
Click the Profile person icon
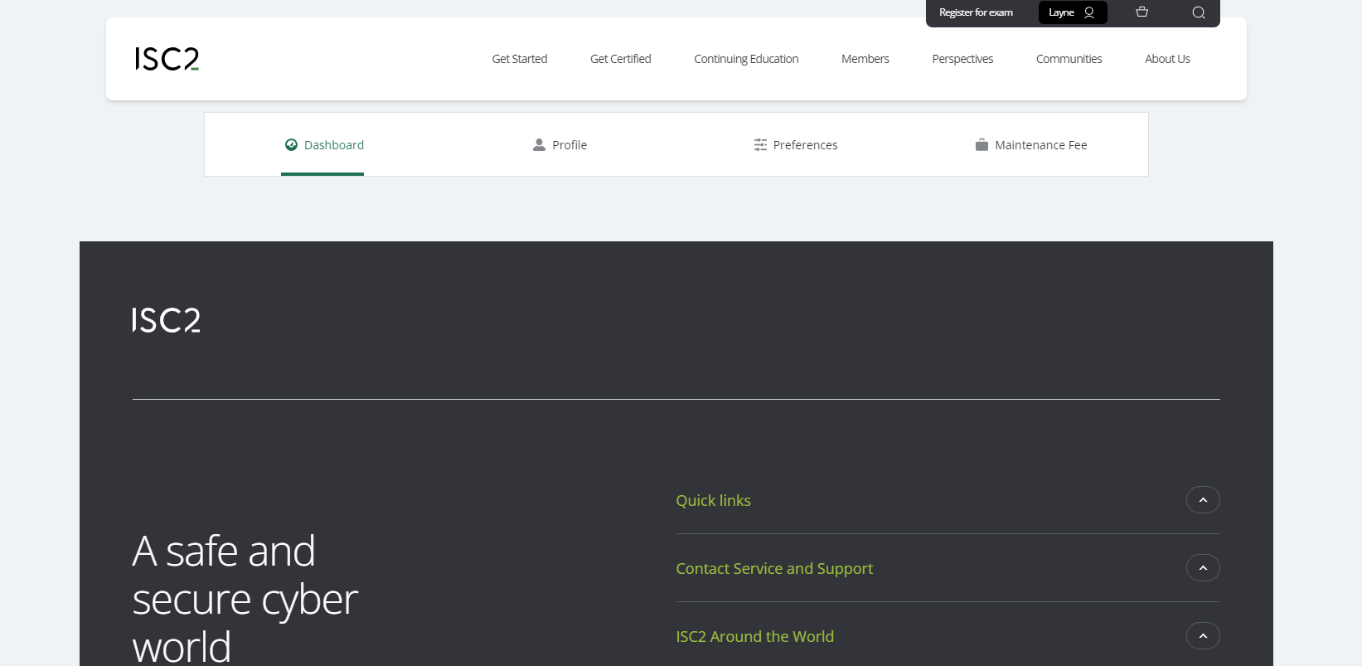coord(539,145)
